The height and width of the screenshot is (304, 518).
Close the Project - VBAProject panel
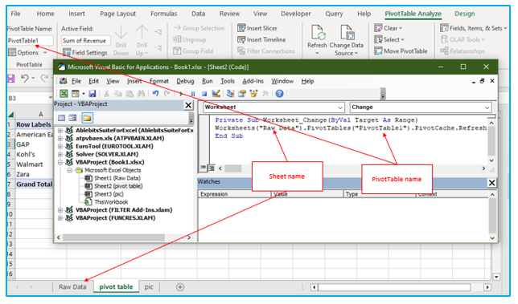click(188, 105)
